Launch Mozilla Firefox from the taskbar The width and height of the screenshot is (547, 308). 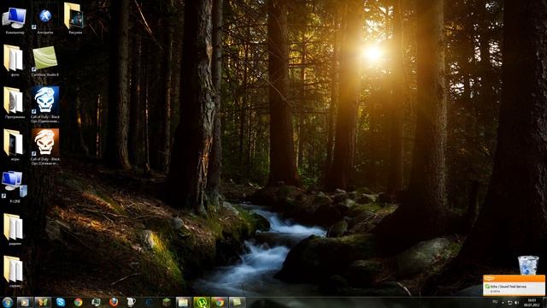coord(114,302)
